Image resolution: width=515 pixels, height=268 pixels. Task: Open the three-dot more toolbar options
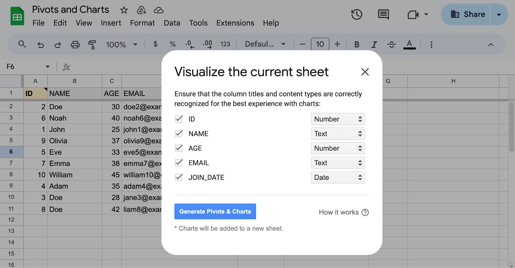pyautogui.click(x=431, y=44)
